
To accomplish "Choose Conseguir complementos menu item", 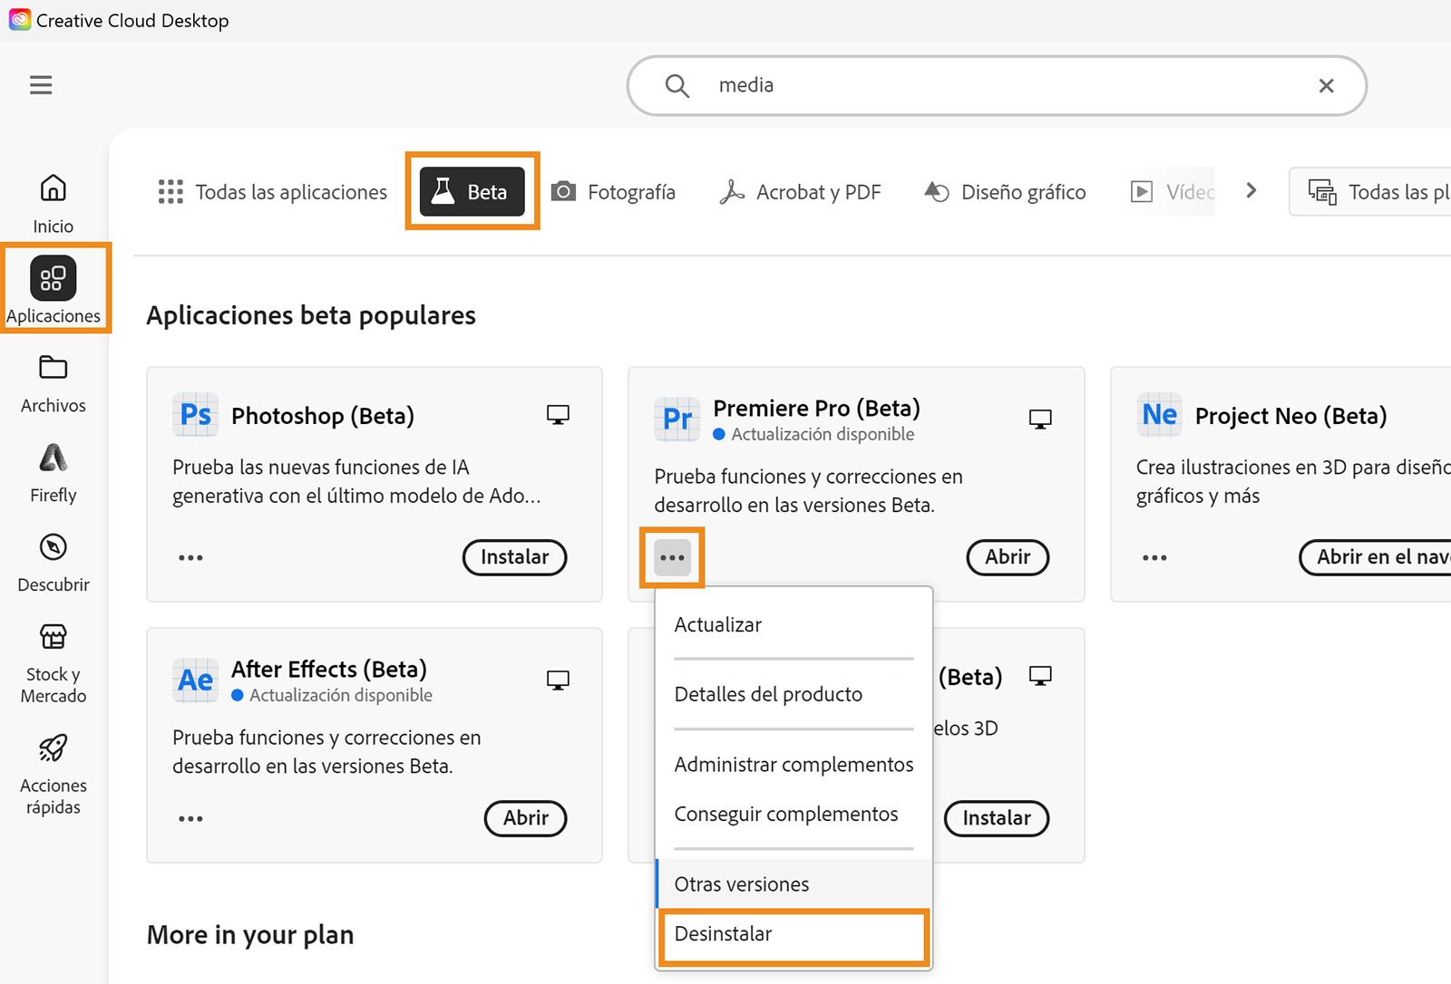I will pos(794,814).
